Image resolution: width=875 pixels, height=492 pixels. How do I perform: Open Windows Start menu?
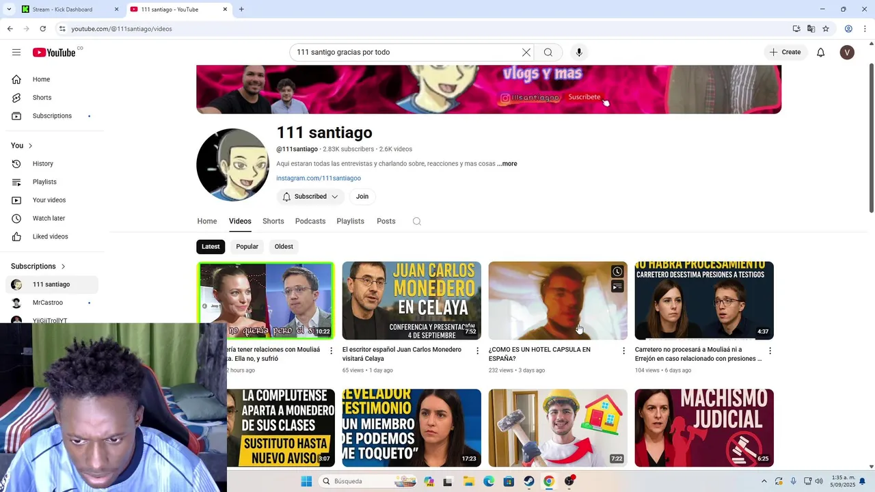click(306, 482)
